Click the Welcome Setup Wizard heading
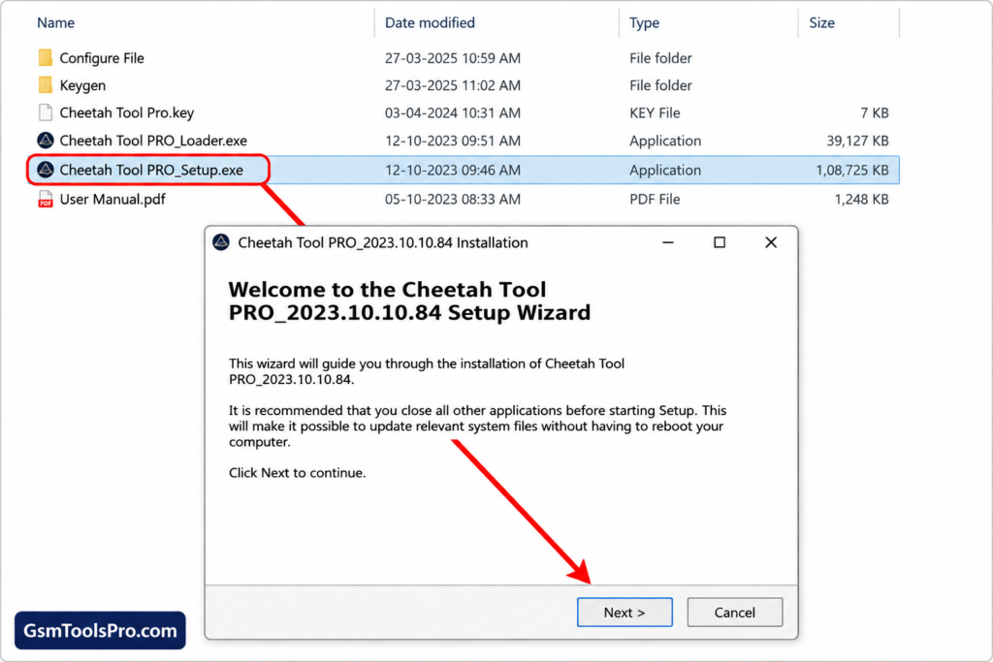The width and height of the screenshot is (993, 662). pyautogui.click(x=409, y=300)
